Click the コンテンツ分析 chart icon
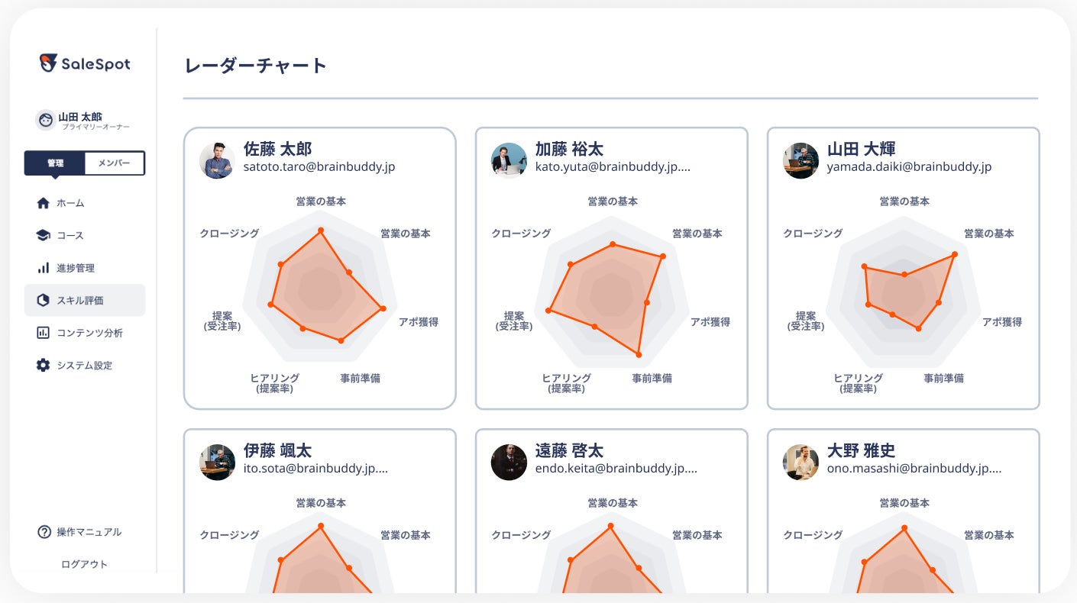 coord(44,333)
